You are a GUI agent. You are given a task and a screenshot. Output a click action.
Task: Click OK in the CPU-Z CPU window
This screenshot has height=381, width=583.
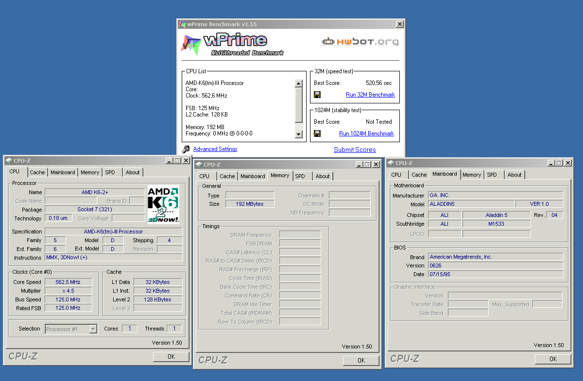pyautogui.click(x=171, y=356)
